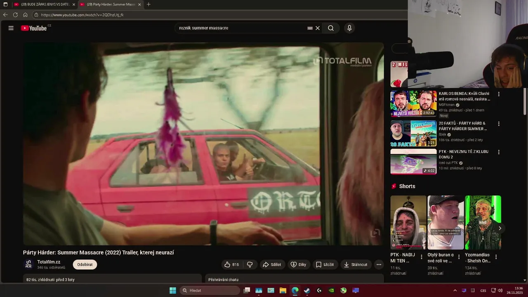
Task: Click the Stáhnout download button
Action: (x=356, y=264)
